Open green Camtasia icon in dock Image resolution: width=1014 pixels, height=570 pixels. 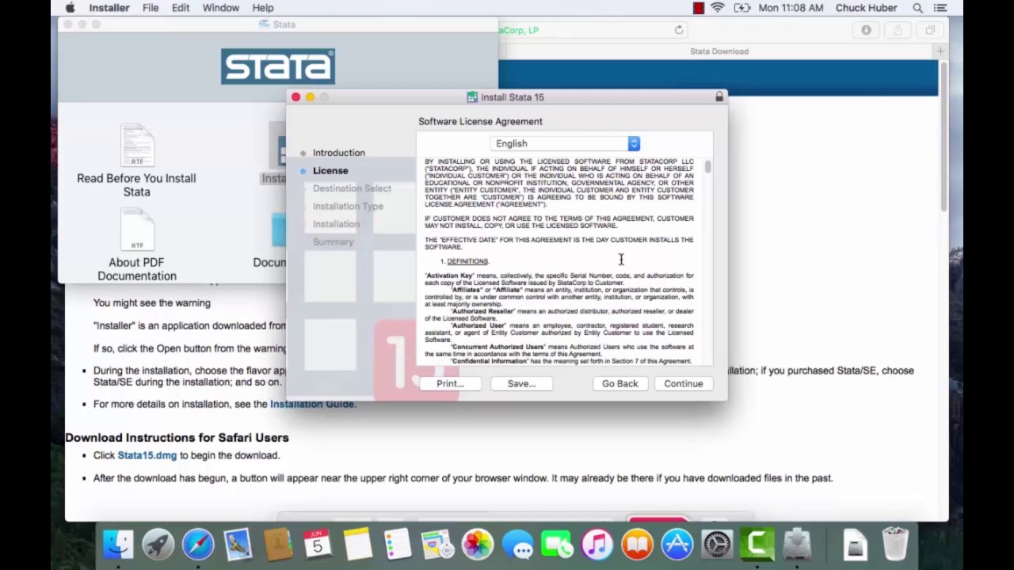(757, 545)
